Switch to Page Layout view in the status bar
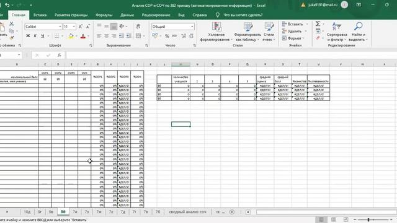 click(334, 219)
